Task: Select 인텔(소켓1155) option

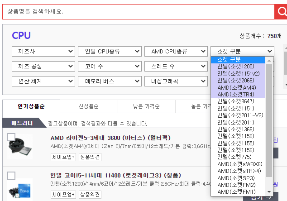Action: 238,143
